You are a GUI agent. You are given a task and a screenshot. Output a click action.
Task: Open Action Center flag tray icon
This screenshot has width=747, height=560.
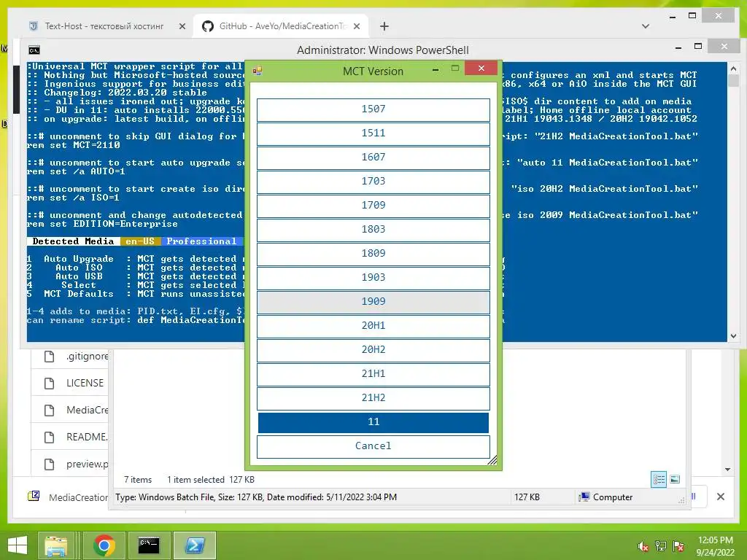coord(678,547)
